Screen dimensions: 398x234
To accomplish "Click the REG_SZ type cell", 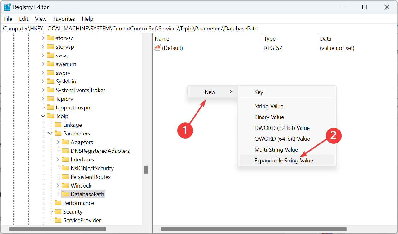I will pos(273,48).
